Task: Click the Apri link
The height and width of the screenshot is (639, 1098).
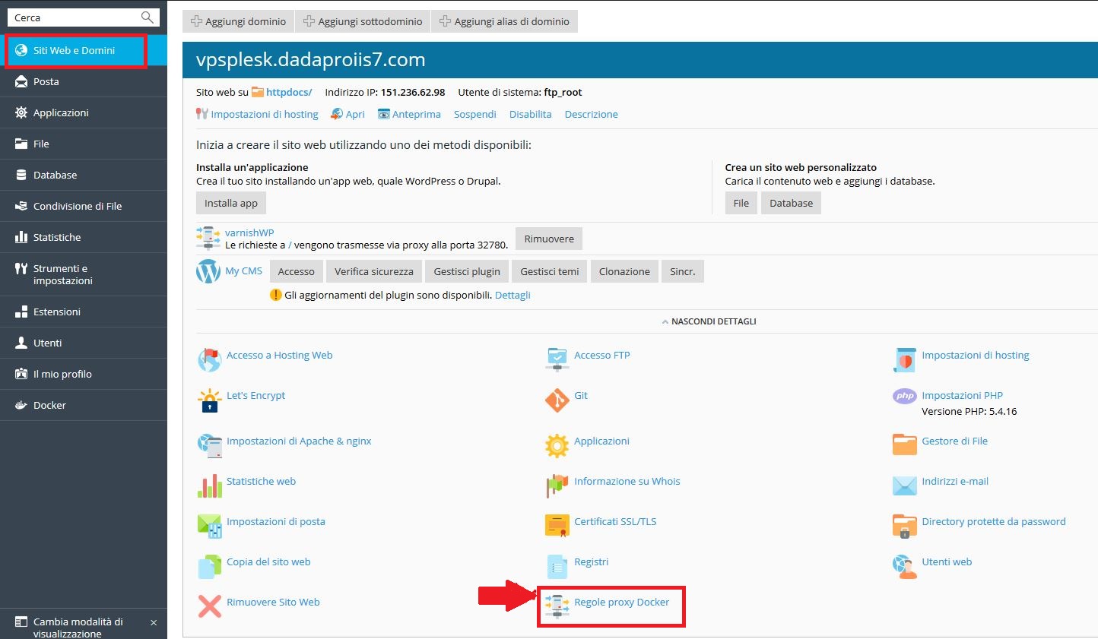Action: point(355,114)
